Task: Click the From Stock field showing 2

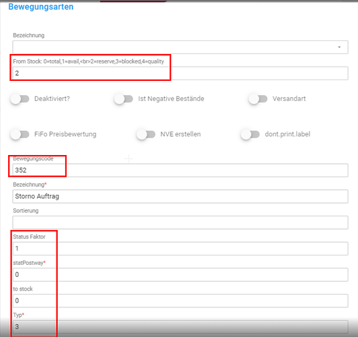Action: (x=180, y=73)
